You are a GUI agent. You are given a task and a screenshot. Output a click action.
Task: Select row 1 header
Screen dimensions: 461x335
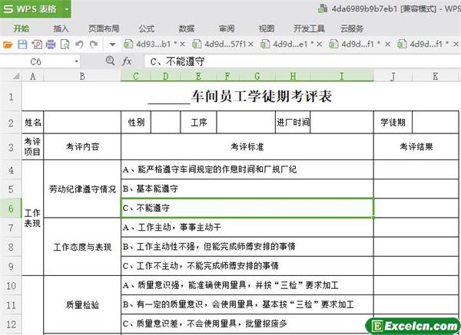pos(11,97)
